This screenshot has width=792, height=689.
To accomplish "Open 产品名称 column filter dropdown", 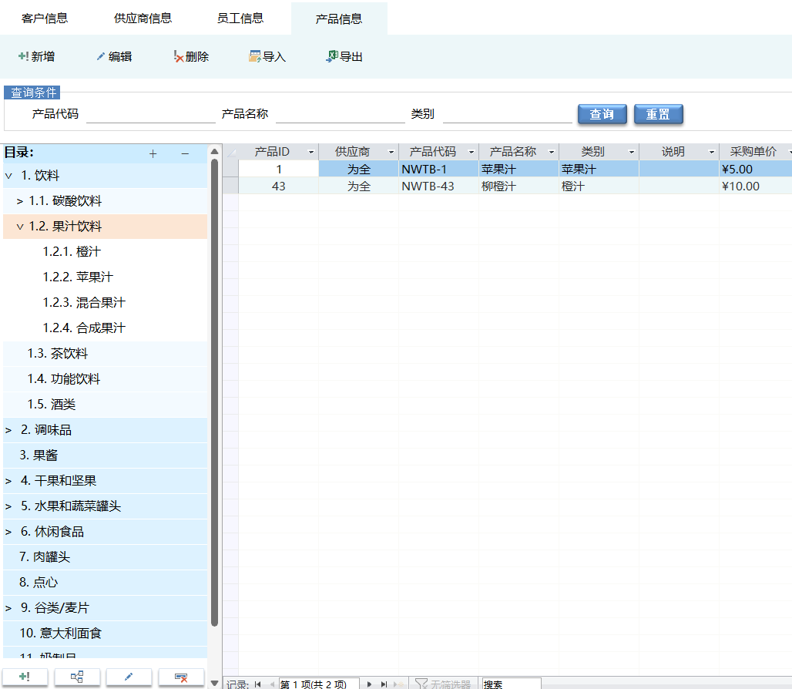I will coord(551,153).
